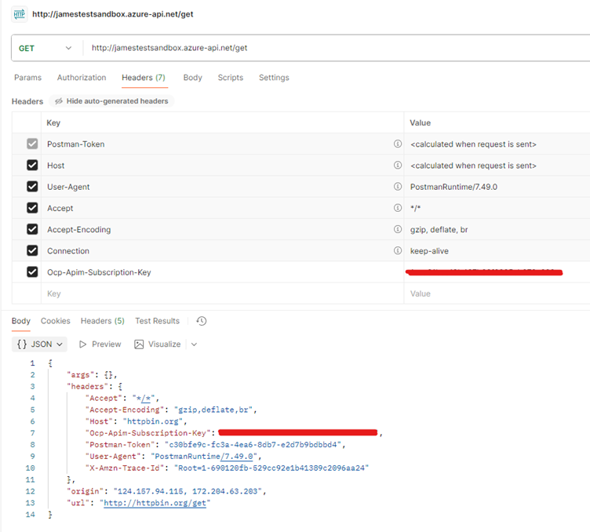Screen dimensions: 590x532
Task: Open the http://httpbin.org/get link in response
Action: click(x=155, y=503)
